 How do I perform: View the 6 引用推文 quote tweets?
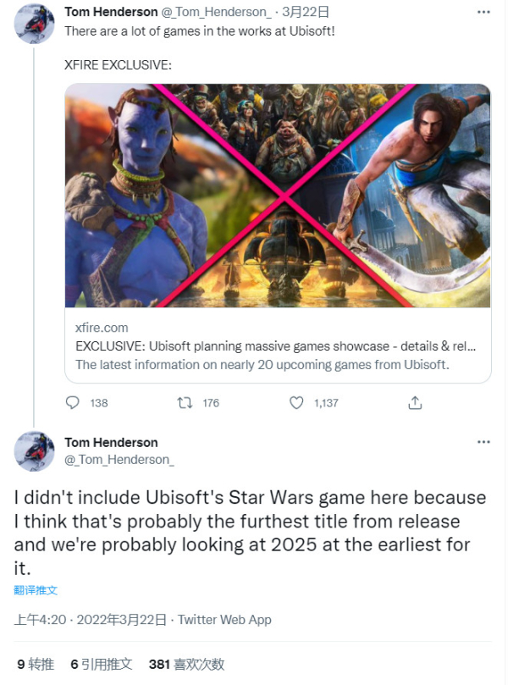[x=101, y=665]
